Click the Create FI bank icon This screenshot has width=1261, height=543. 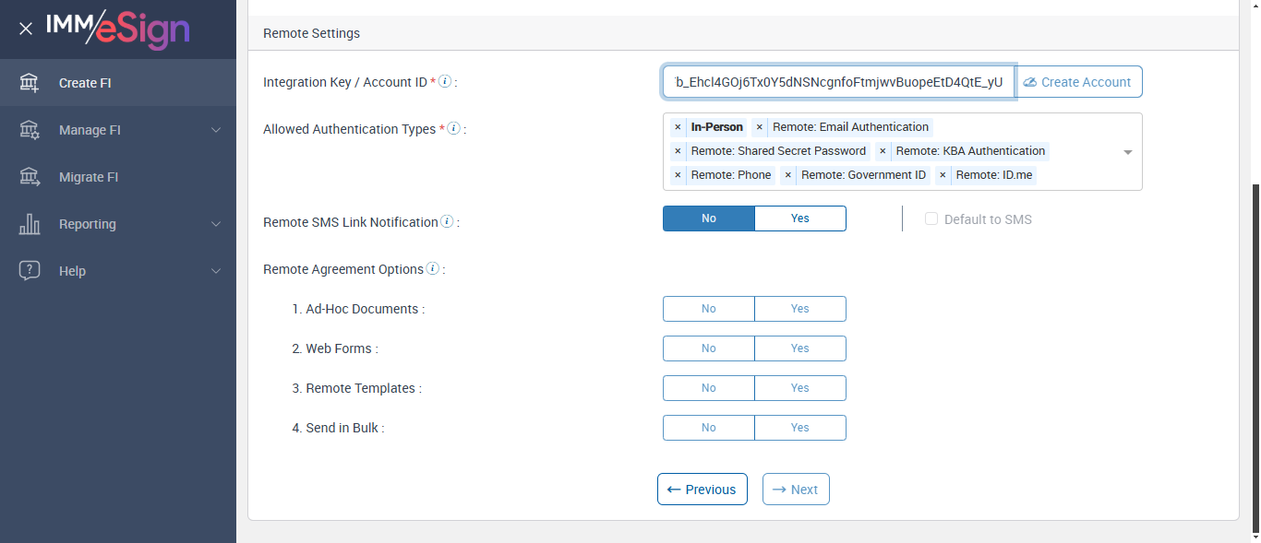click(30, 83)
